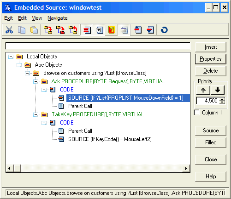
Task: Click the Delete button
Action: point(211,71)
